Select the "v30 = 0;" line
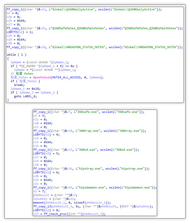This screenshot has height=223, width=190. [x=13, y=43]
